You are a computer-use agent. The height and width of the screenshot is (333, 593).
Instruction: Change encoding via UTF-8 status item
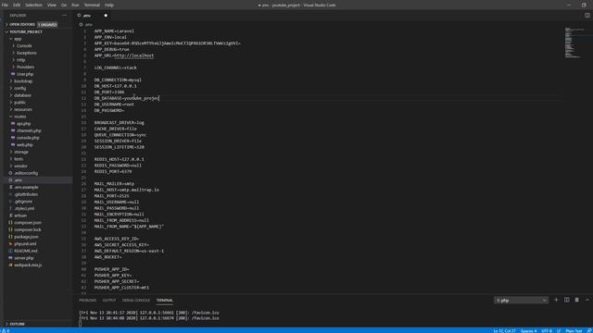point(547,331)
